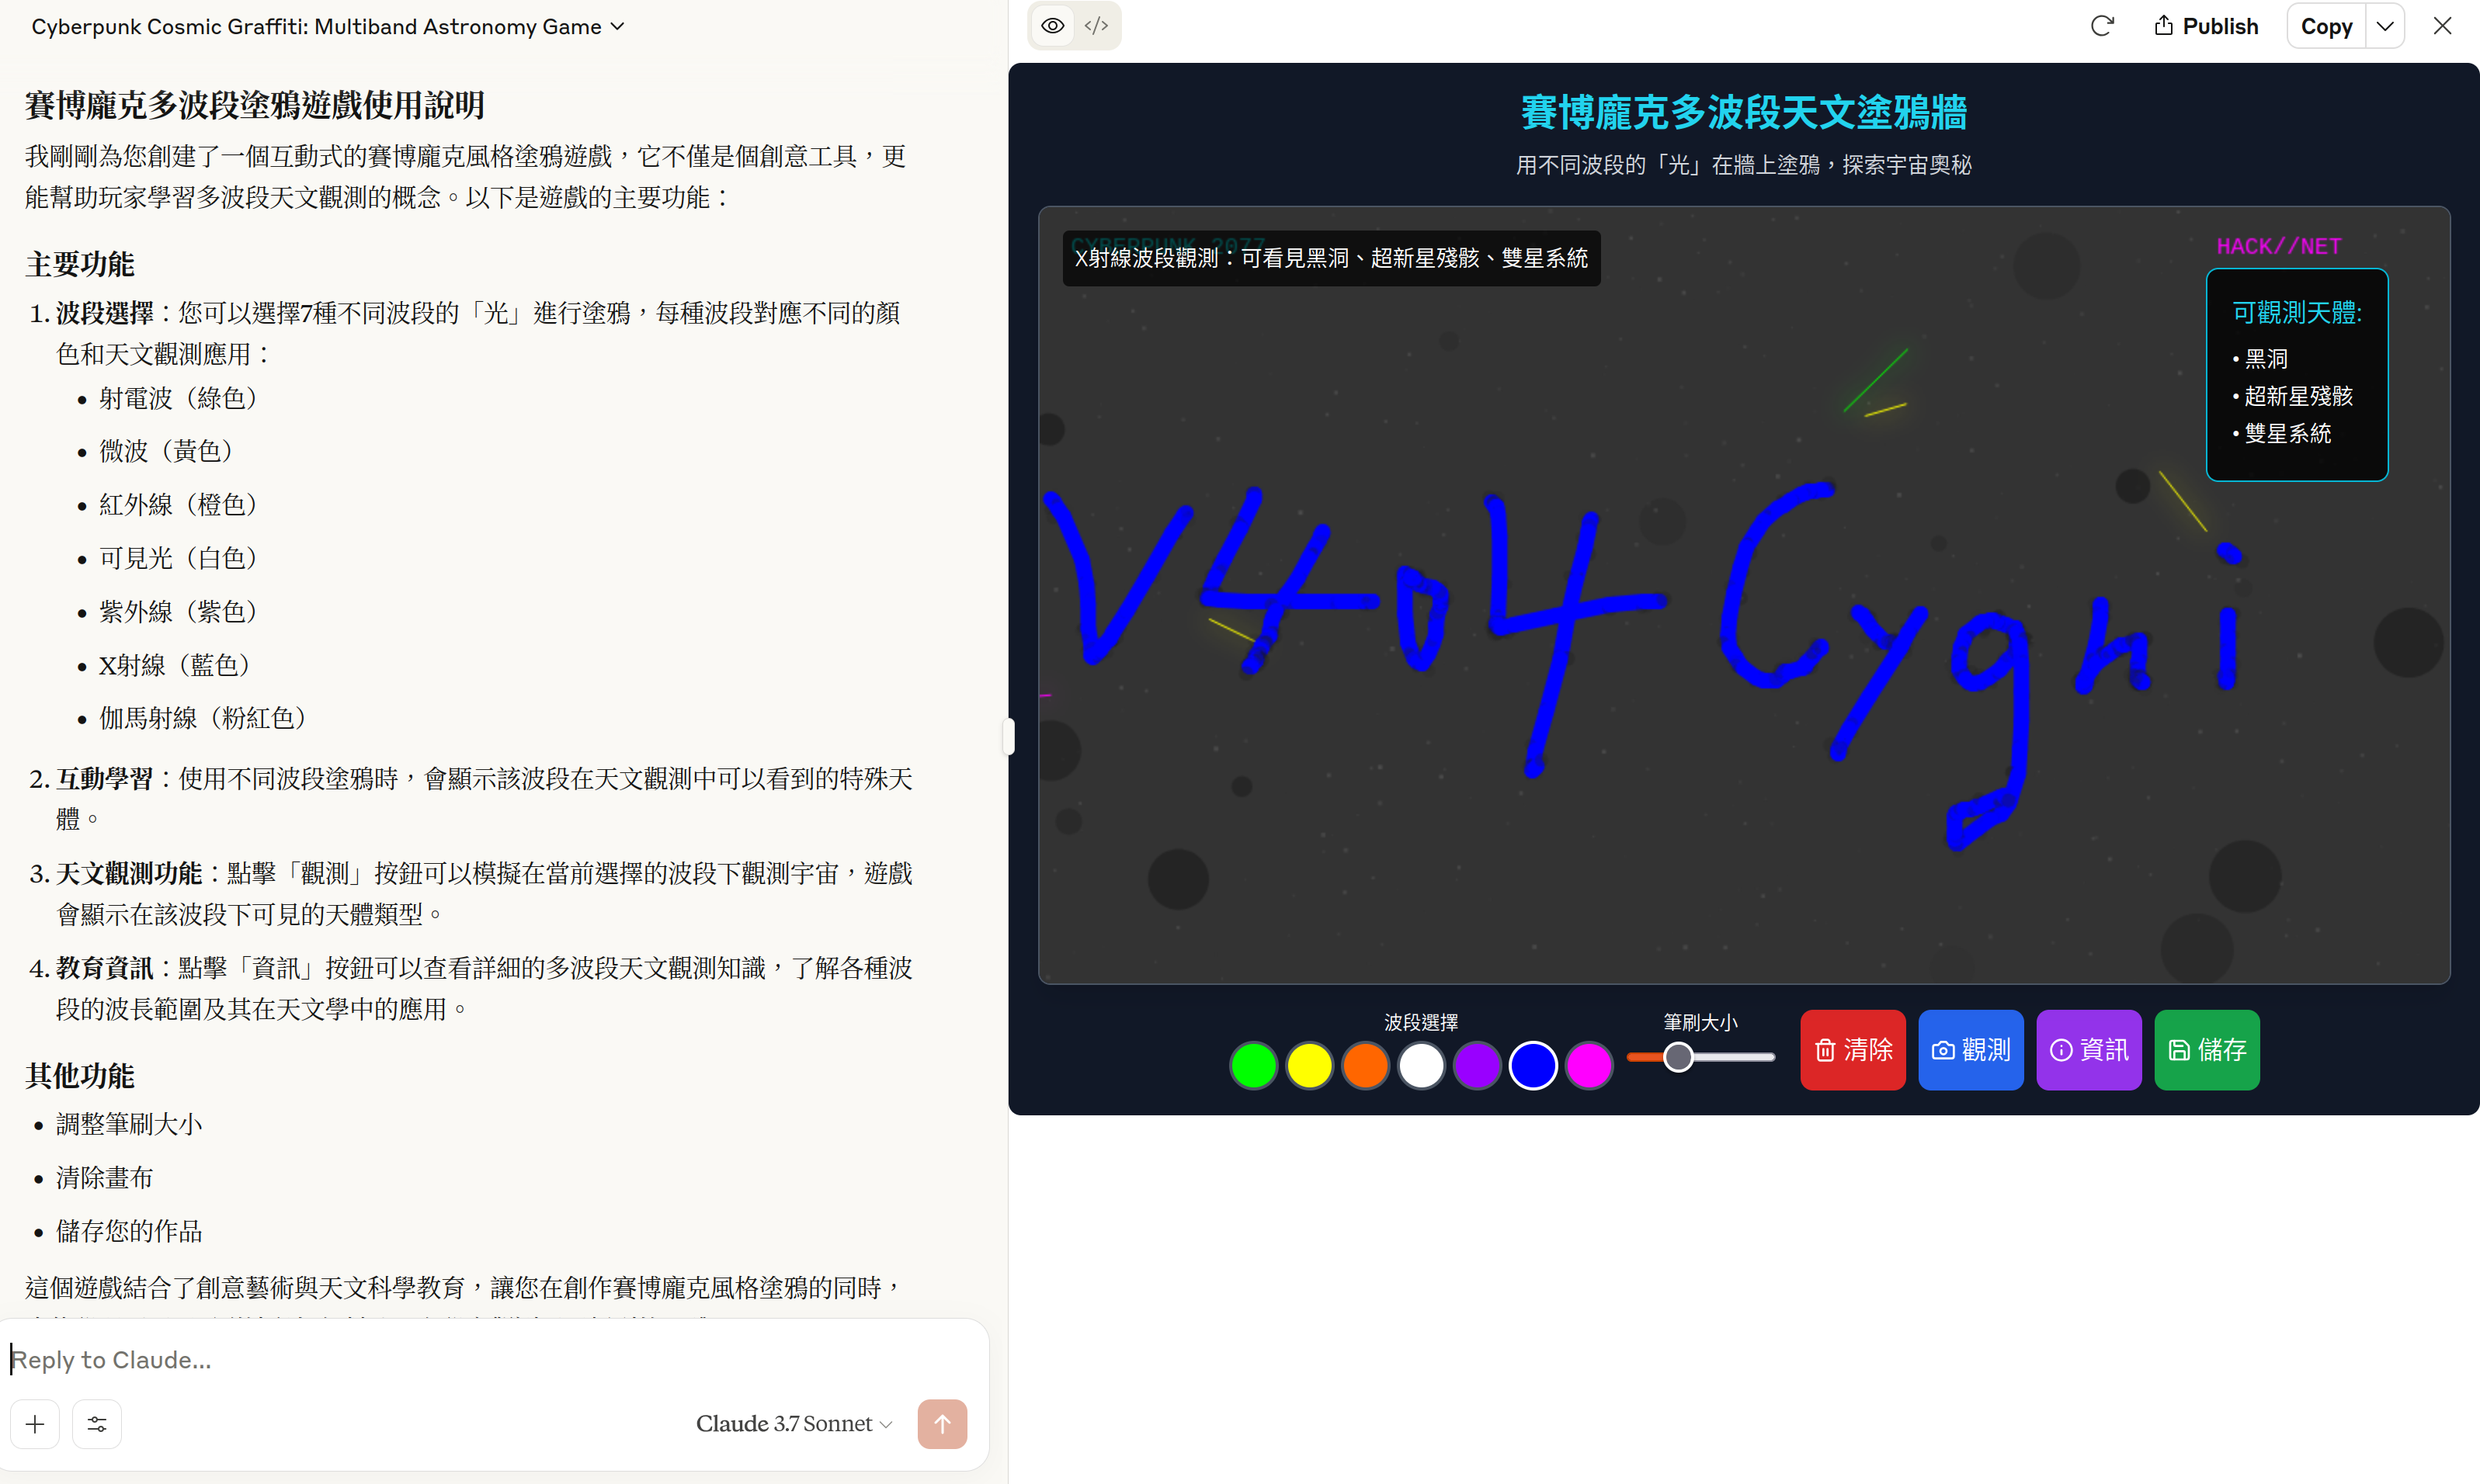Screen dimensions: 2480x1484
Task: Open the Claude 3.7 Sonnet model selector
Action: tap(794, 1424)
